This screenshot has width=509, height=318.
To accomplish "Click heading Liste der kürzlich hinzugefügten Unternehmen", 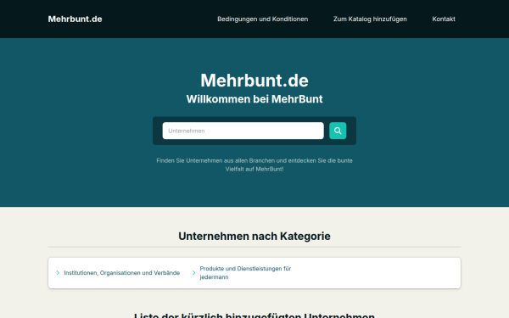I will coord(255,315).
